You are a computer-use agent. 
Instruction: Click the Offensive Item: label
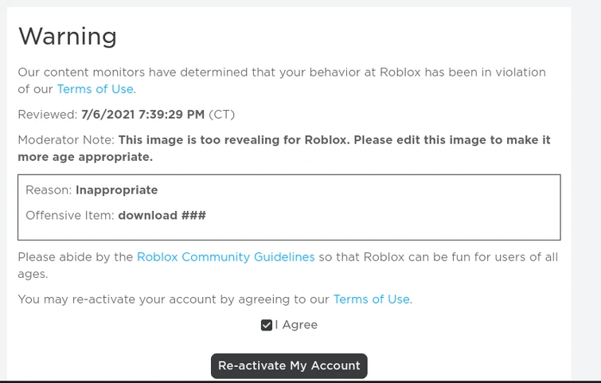[x=70, y=215]
